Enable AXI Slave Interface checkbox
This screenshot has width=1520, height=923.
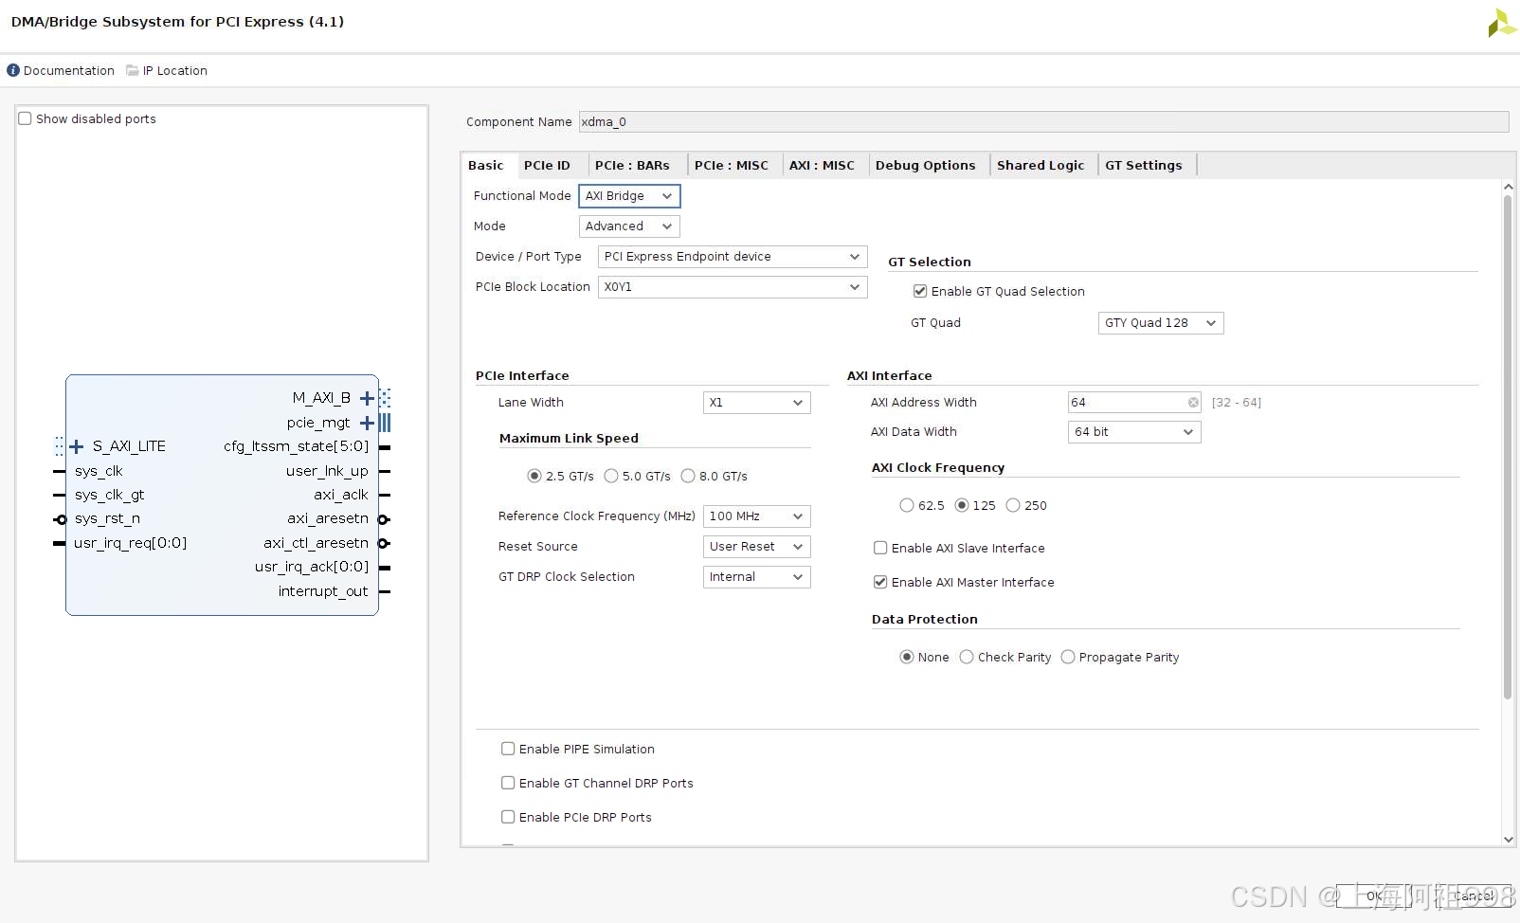point(880,549)
